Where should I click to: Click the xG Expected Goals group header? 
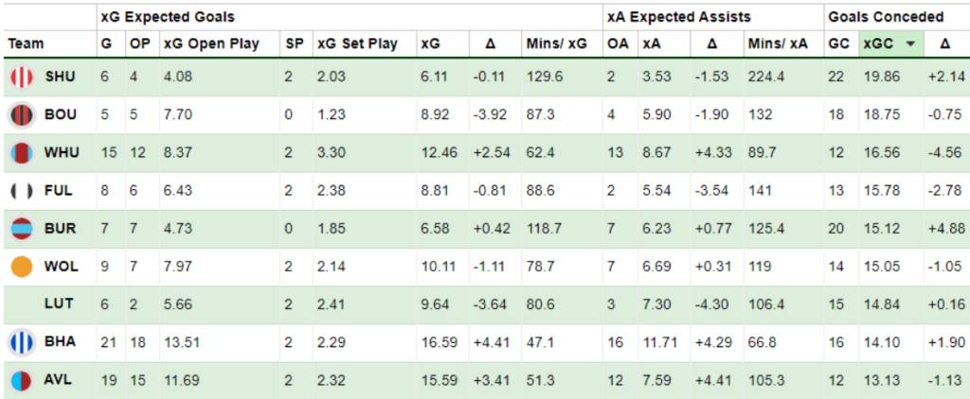coord(168,17)
